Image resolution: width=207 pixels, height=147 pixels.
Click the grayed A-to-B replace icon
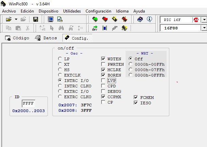pos(42,28)
